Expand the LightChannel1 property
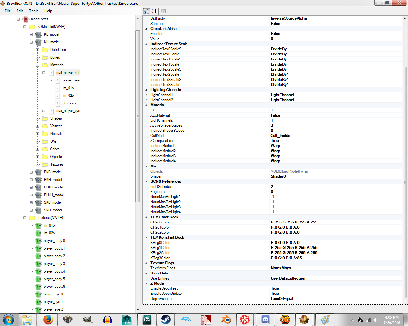Image resolution: width=408 pixels, height=326 pixels. click(x=147, y=95)
